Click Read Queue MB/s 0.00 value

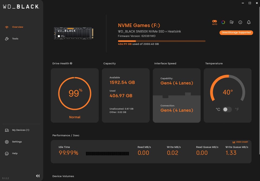click(202, 153)
